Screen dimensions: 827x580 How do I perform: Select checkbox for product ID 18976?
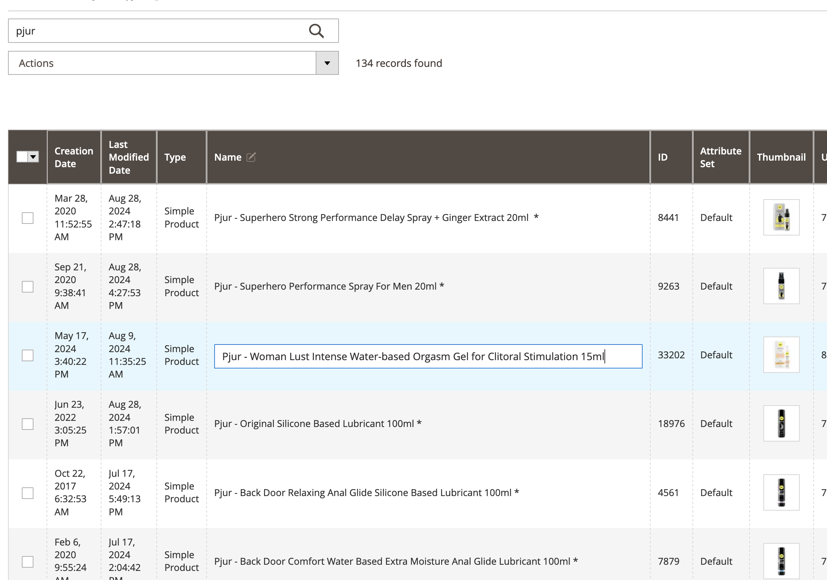28,424
